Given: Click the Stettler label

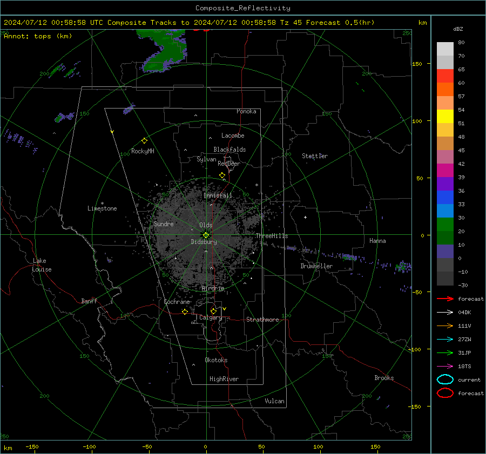Looking at the screenshot, I should (315, 156).
